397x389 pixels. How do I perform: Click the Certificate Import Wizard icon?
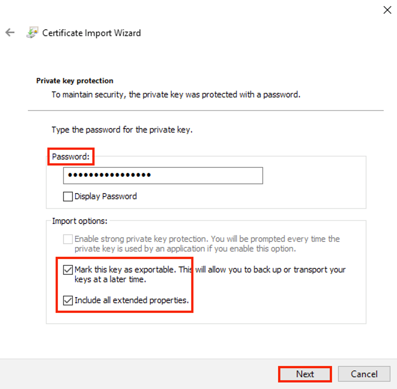tap(33, 33)
